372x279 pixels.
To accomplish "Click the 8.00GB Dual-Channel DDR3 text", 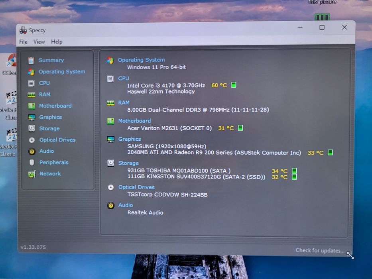I will coord(198,110).
